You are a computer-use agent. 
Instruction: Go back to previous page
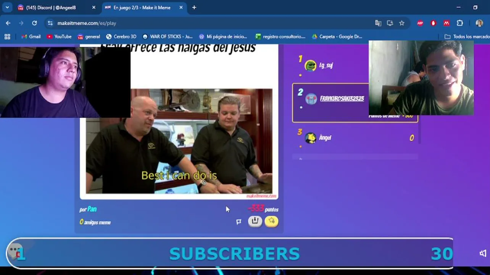point(8,23)
